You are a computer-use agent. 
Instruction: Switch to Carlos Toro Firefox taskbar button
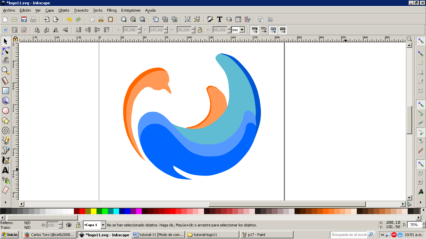50,235
